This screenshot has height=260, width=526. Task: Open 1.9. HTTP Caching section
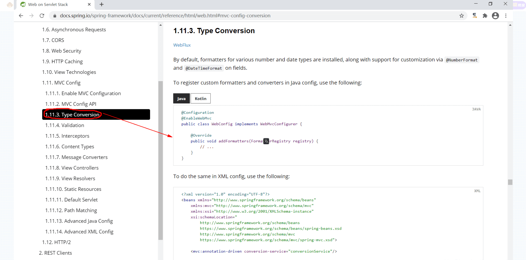tap(62, 61)
